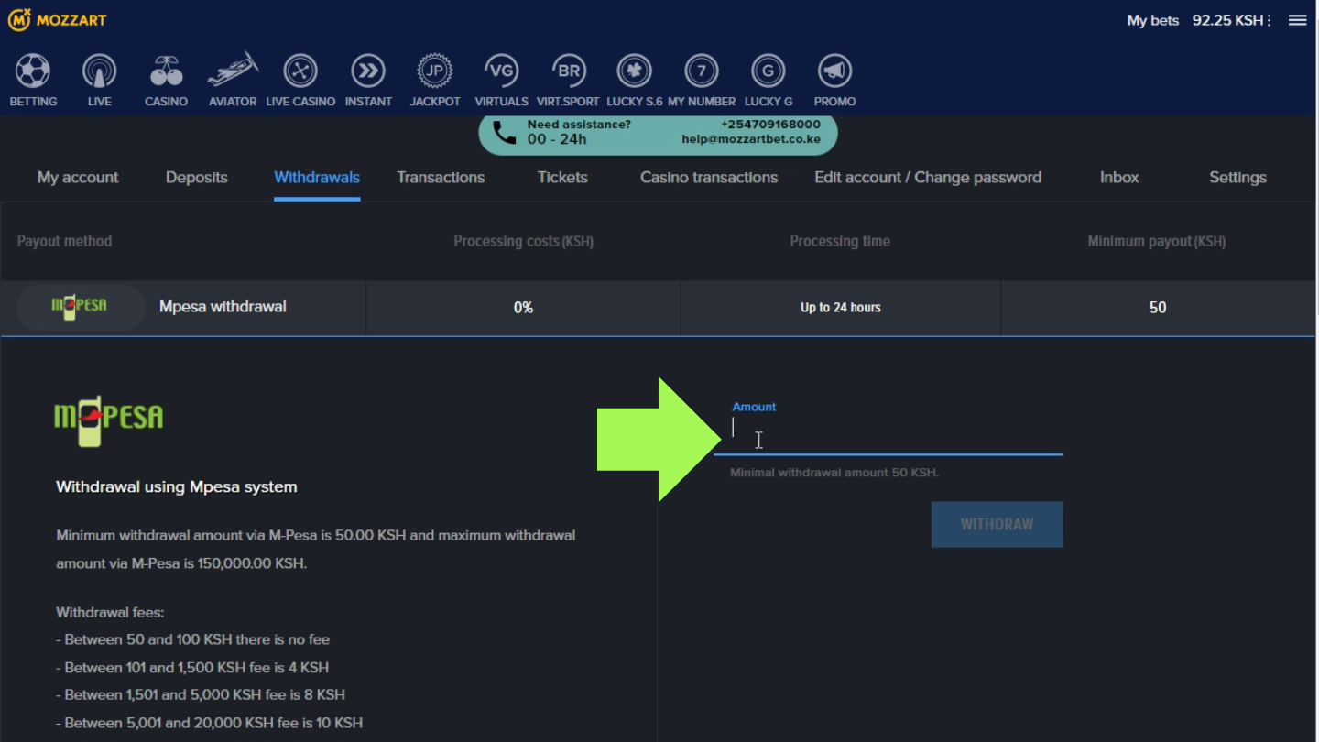Switch to the Transactions tab
This screenshot has width=1319, height=742.
441,178
